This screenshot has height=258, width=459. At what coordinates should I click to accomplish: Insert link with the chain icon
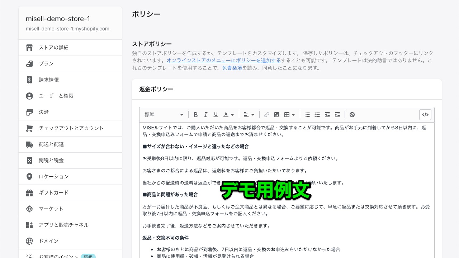click(266, 115)
